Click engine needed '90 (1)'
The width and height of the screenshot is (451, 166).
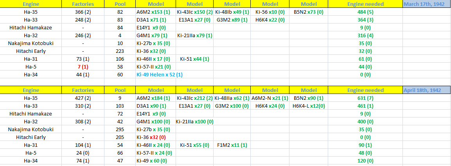365,145
